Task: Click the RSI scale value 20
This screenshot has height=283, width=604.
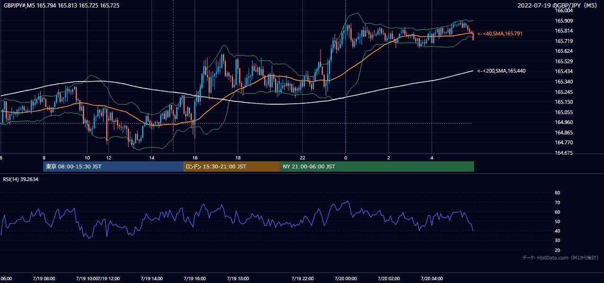Action: click(557, 250)
